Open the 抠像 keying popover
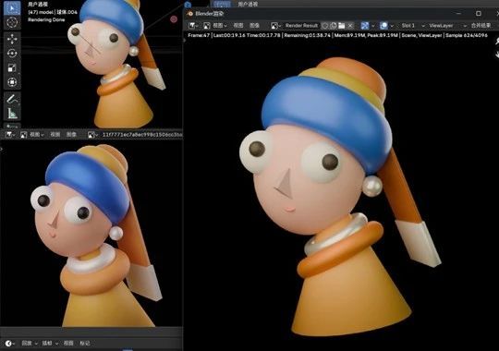Viewport: 499px width, 351px height. pyautogui.click(x=50, y=344)
